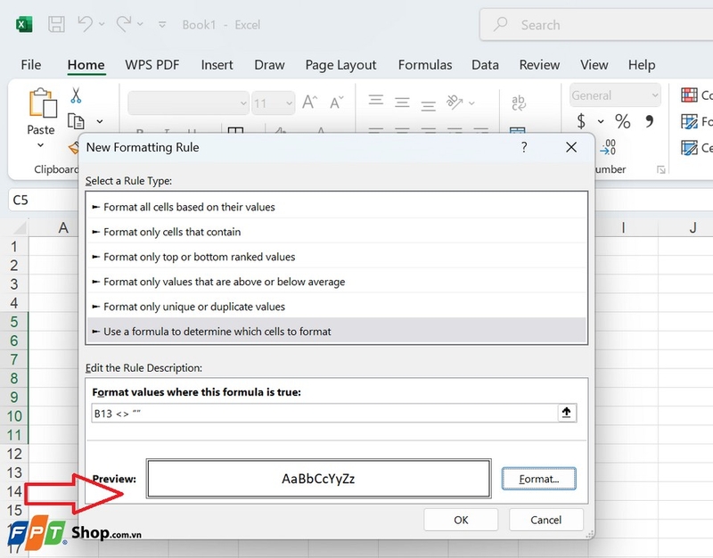Click Decrease Font Size icon
The width and height of the screenshot is (713, 558).
337,103
